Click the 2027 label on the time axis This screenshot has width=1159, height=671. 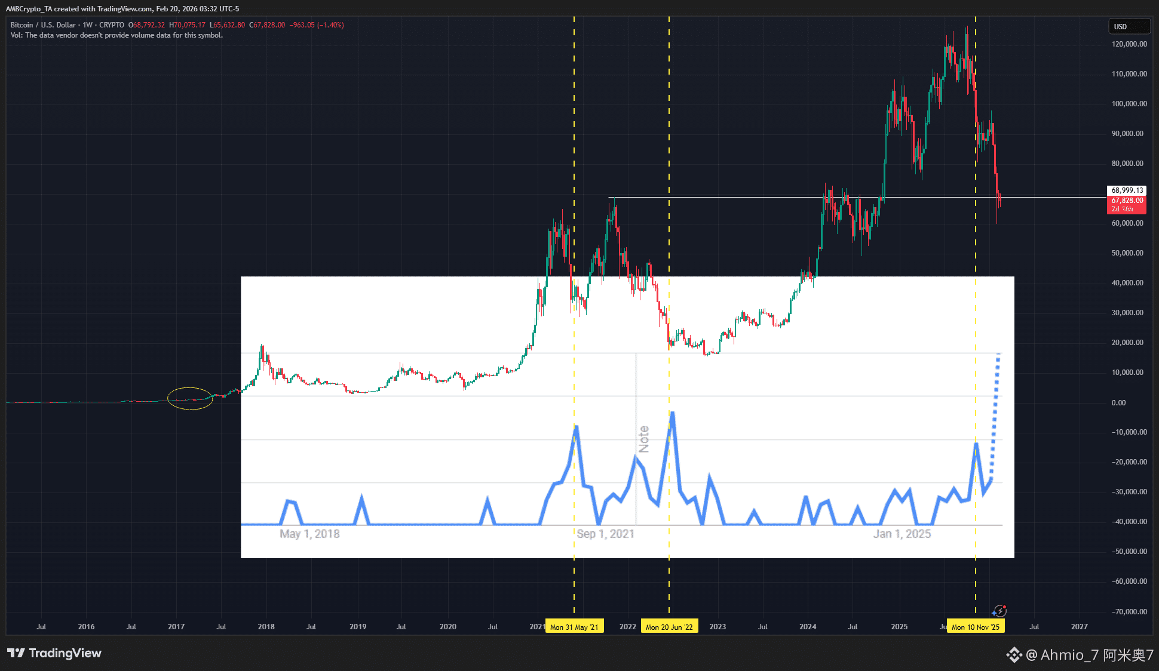click(x=1080, y=626)
